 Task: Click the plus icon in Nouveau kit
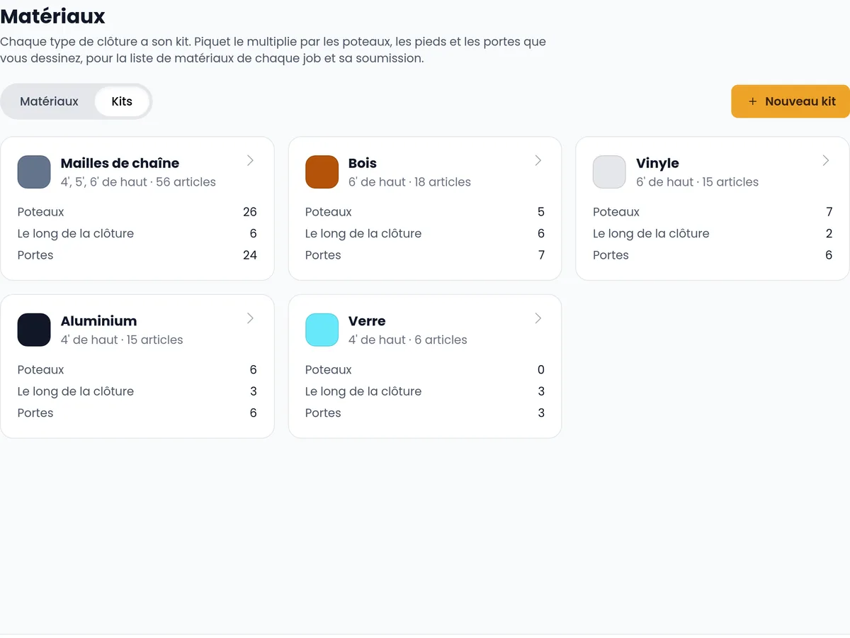point(752,101)
